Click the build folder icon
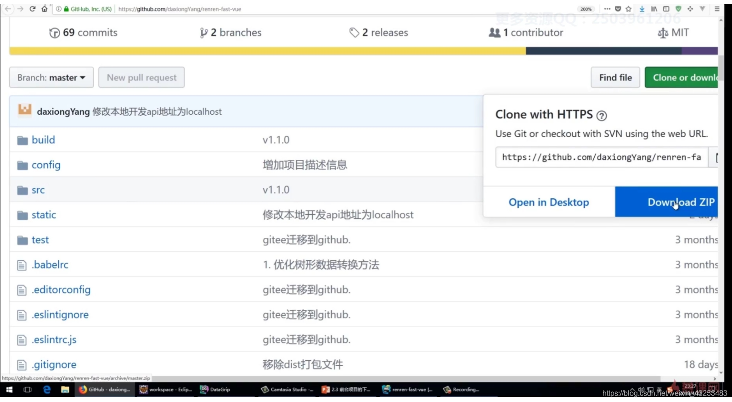732x402 pixels. (x=23, y=140)
